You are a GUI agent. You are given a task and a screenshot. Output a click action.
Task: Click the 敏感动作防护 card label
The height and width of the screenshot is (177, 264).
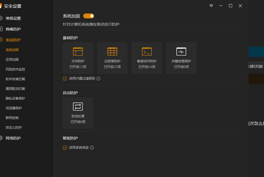click(147, 61)
